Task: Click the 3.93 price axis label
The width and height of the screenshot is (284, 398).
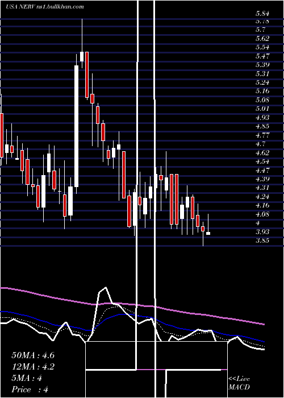Action: coord(262,232)
